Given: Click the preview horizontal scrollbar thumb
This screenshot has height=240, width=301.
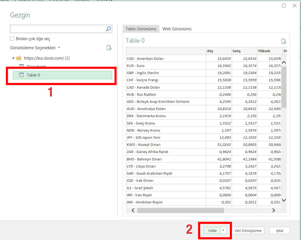Looking at the screenshot, I should pos(181,211).
